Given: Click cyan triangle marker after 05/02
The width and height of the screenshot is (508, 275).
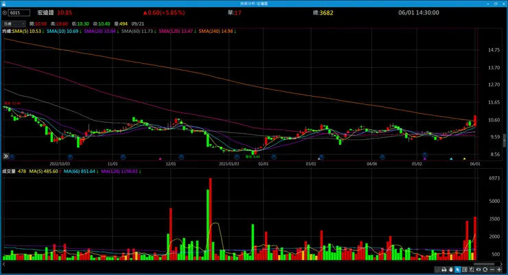Looking at the screenshot, I should pyautogui.click(x=451, y=159).
